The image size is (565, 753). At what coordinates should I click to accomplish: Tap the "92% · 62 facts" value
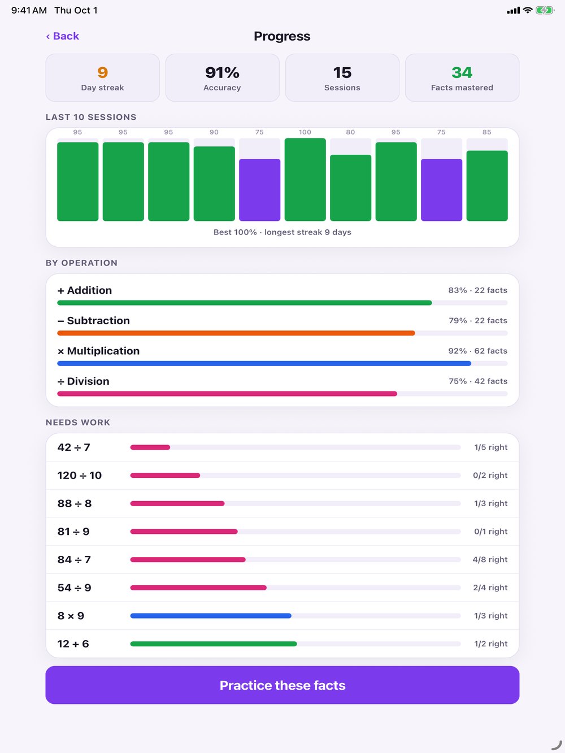point(478,351)
